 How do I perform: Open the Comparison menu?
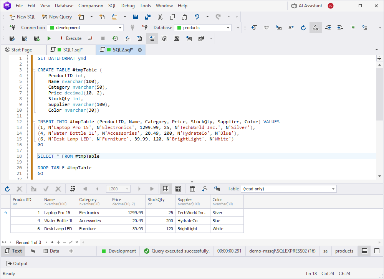[91, 5]
